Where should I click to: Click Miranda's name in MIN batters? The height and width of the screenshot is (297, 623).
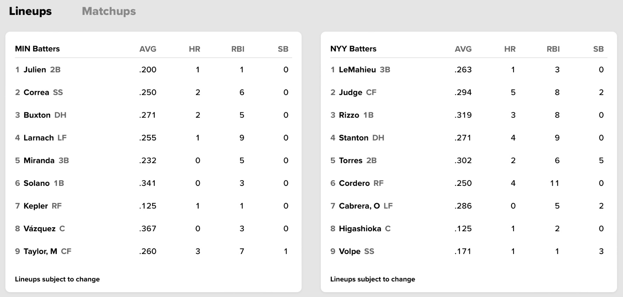coord(39,161)
